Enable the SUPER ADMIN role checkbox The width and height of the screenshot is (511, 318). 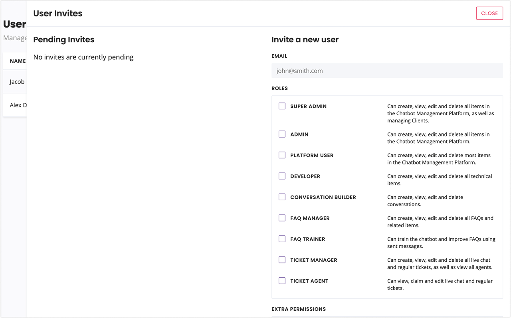tap(282, 106)
